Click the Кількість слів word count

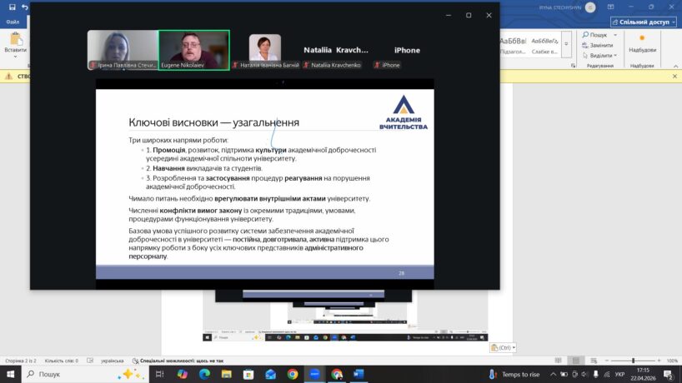[61, 361]
